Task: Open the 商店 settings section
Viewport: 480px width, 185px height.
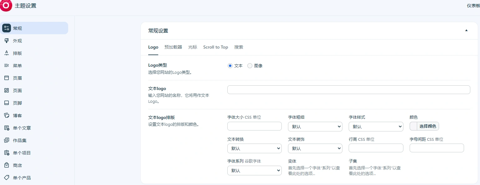Action: tap(17, 165)
